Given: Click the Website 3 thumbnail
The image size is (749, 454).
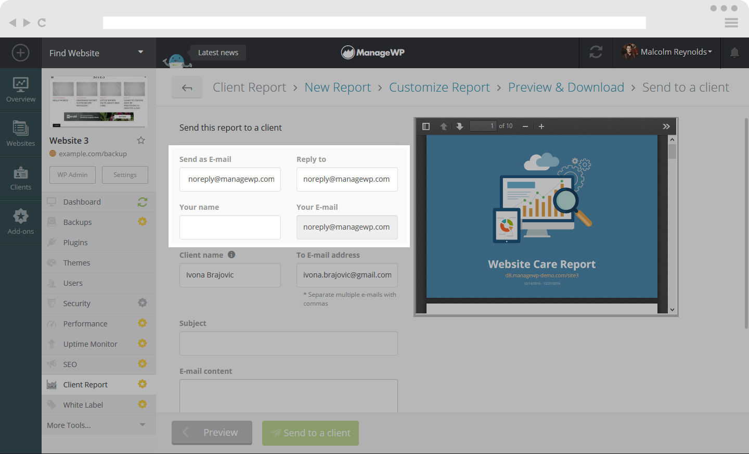Looking at the screenshot, I should click(99, 102).
